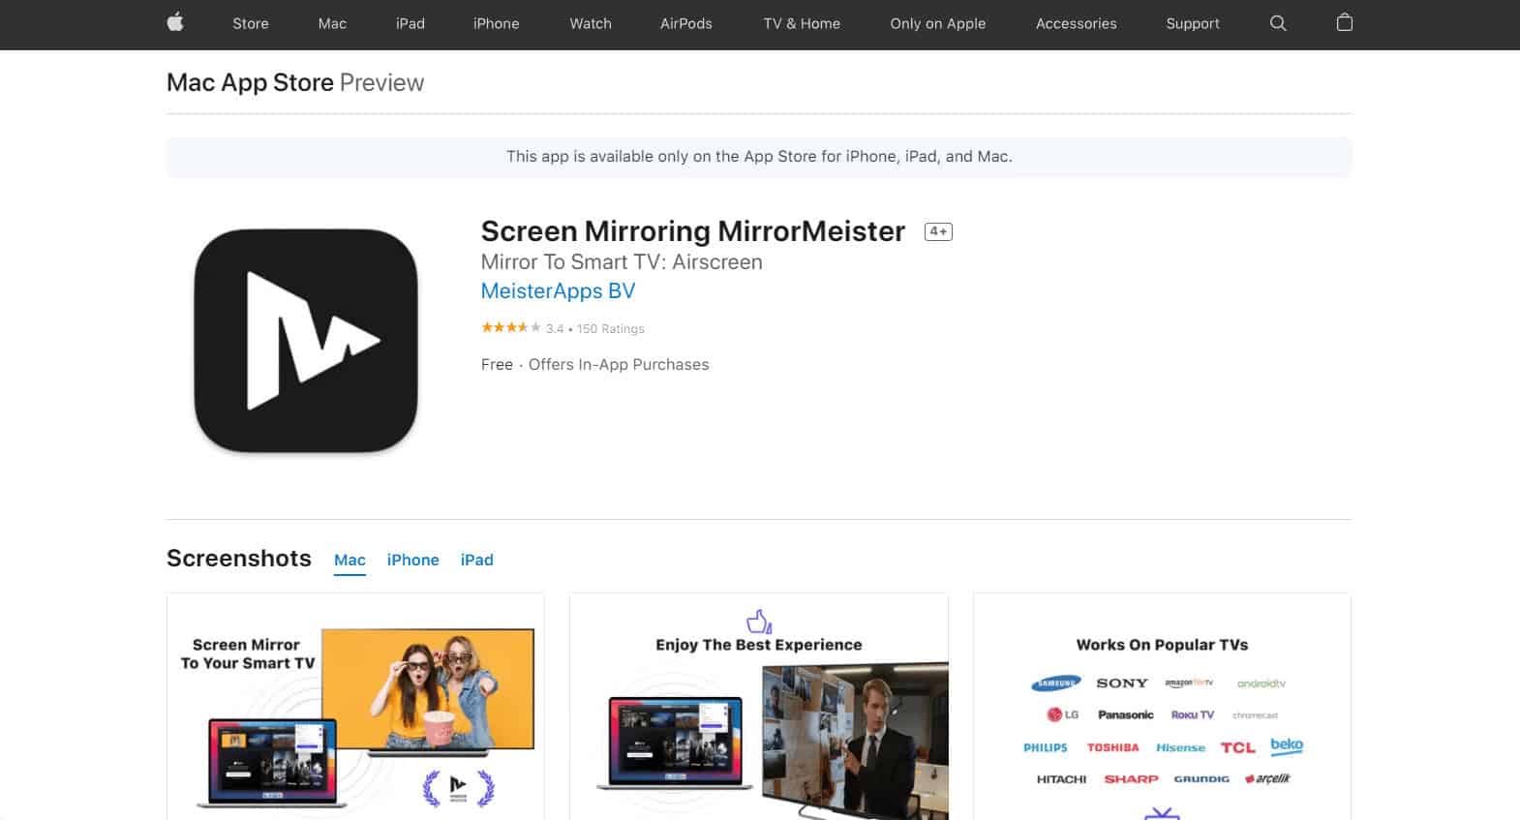This screenshot has height=820, width=1520.
Task: Click the Grundig logo
Action: coord(1201,779)
